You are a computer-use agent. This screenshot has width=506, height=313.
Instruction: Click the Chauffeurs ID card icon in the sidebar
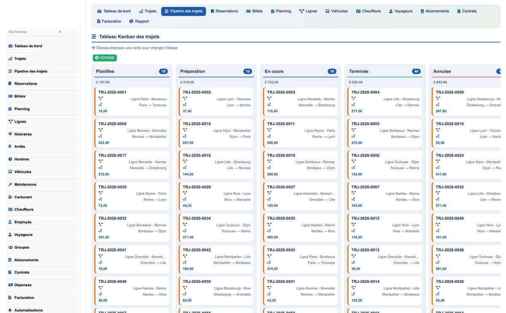coord(10,209)
